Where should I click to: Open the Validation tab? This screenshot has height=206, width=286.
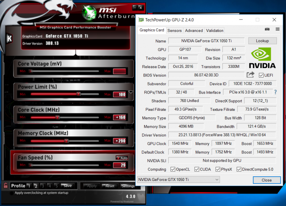215,30
